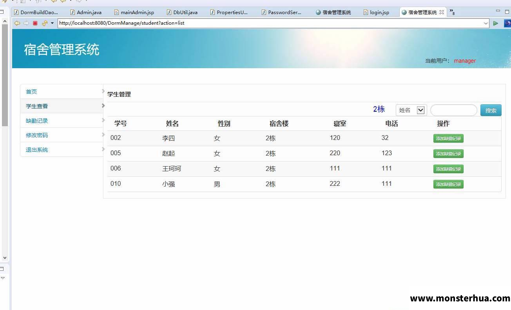
Task: Open the dropdown arrow beside the refresh icon
Action: pyautogui.click(x=52, y=23)
